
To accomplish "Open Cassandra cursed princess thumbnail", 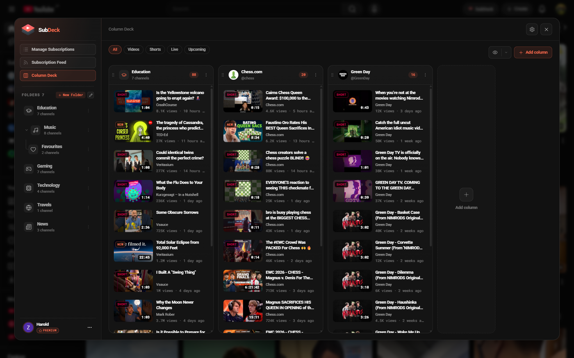I will coord(133,131).
